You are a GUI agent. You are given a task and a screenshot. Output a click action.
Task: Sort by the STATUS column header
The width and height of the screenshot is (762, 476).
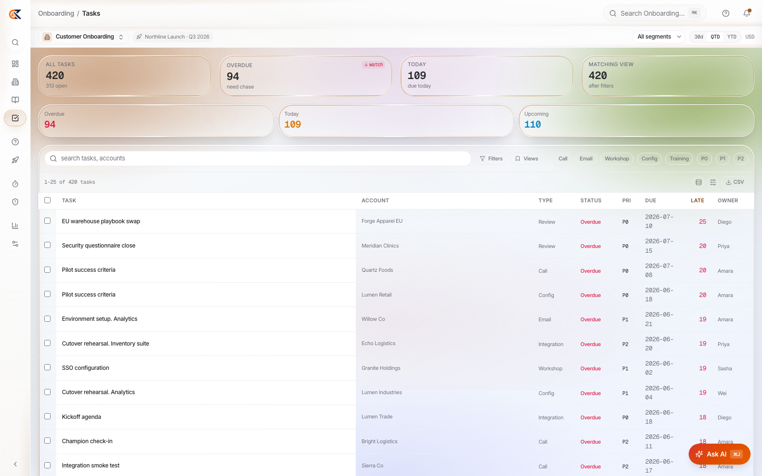coord(591,201)
